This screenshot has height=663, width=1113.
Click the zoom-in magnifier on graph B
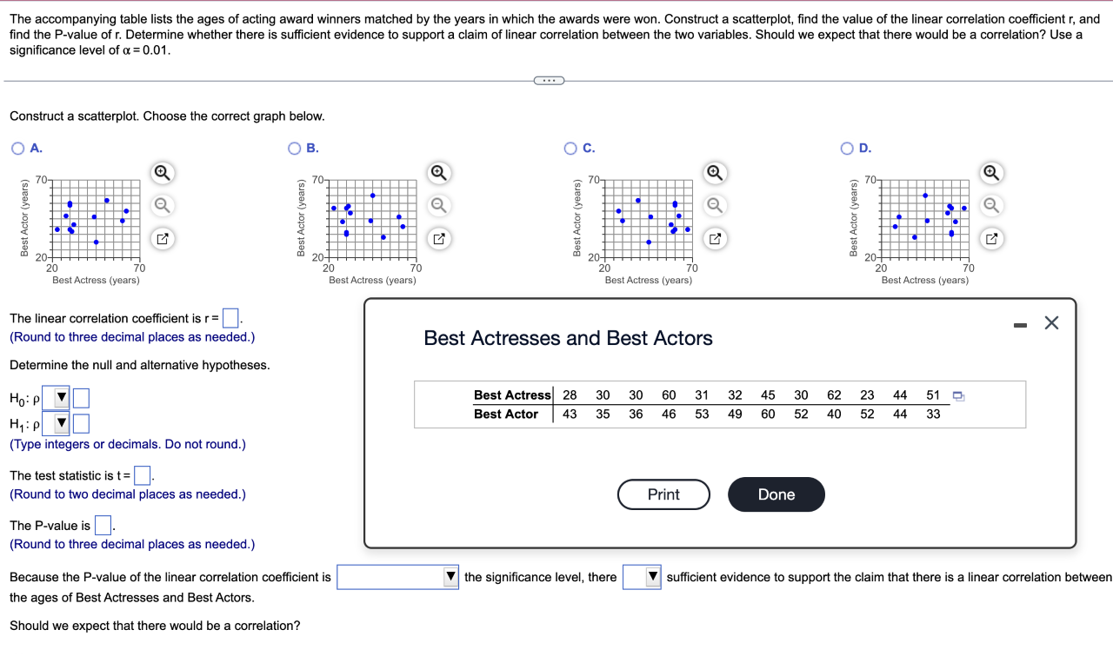pyautogui.click(x=438, y=173)
